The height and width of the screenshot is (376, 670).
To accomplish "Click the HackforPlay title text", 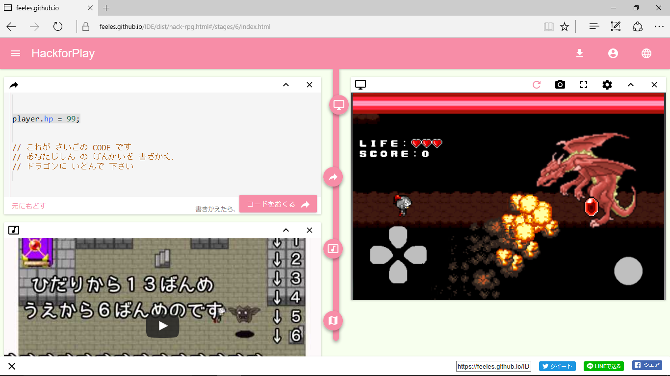I will (63, 53).
